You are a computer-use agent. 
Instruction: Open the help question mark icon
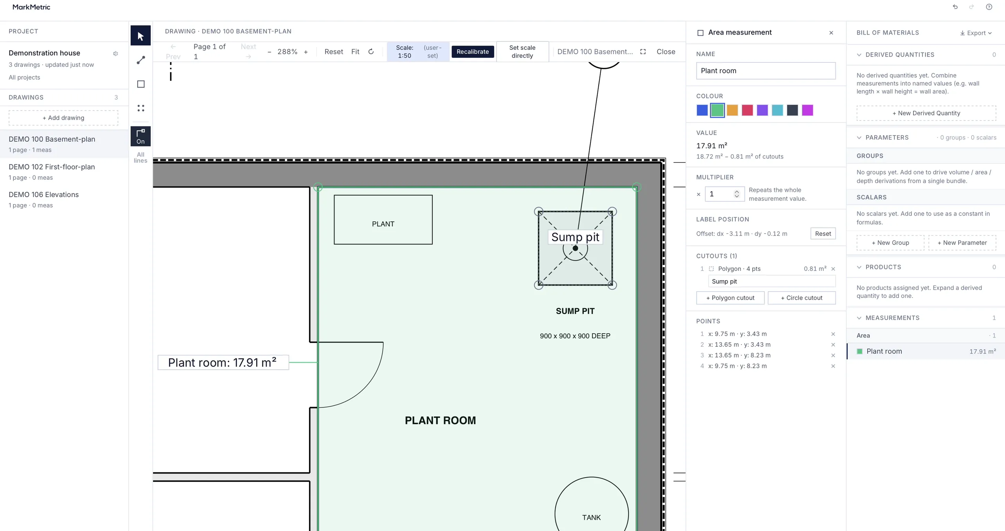click(989, 7)
